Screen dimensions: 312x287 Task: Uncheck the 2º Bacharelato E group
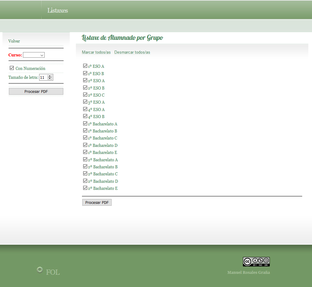(85, 188)
